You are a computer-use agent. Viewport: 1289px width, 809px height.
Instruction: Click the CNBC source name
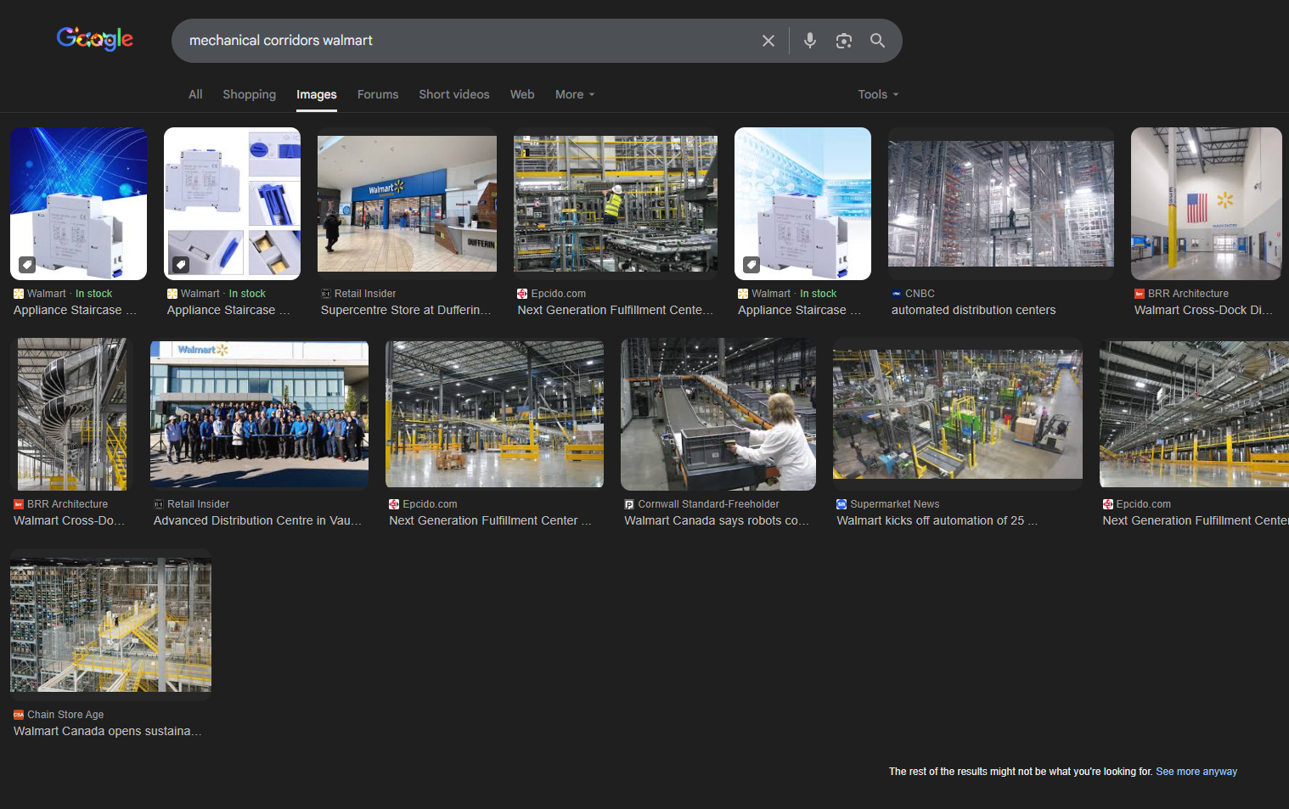coord(920,294)
